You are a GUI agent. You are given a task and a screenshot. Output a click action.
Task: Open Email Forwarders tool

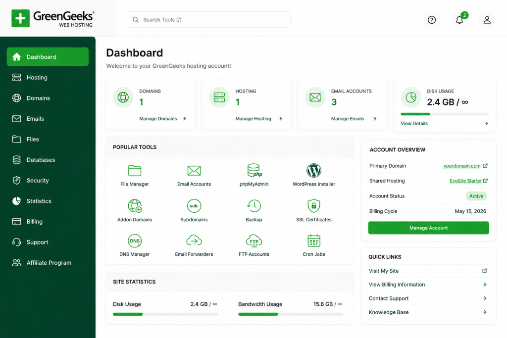(194, 245)
